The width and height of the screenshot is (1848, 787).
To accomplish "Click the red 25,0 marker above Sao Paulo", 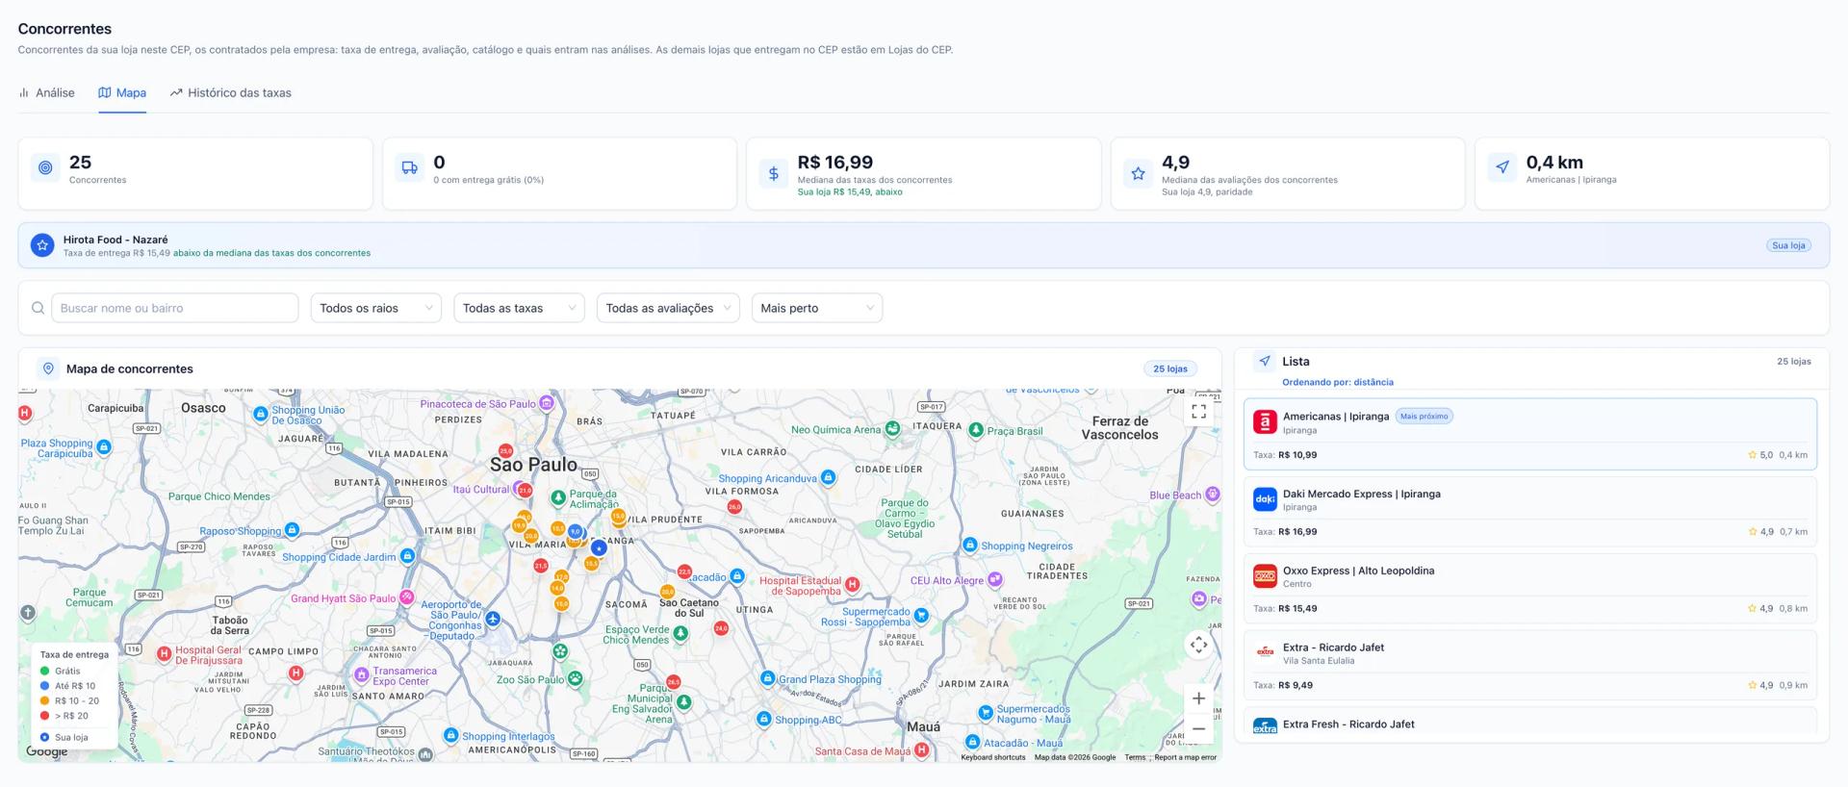I will pos(505,450).
